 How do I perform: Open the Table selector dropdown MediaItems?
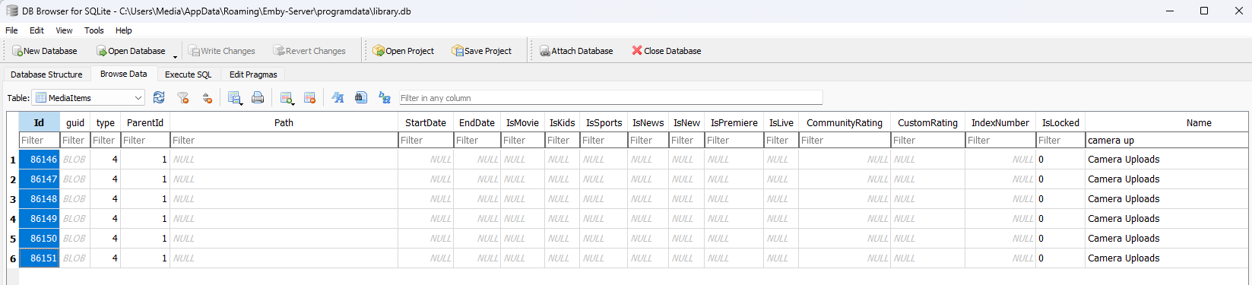[89, 97]
